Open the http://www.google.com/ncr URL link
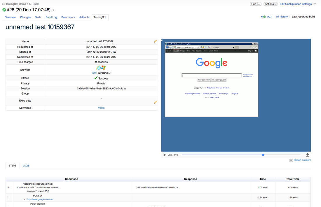 (x=40, y=199)
